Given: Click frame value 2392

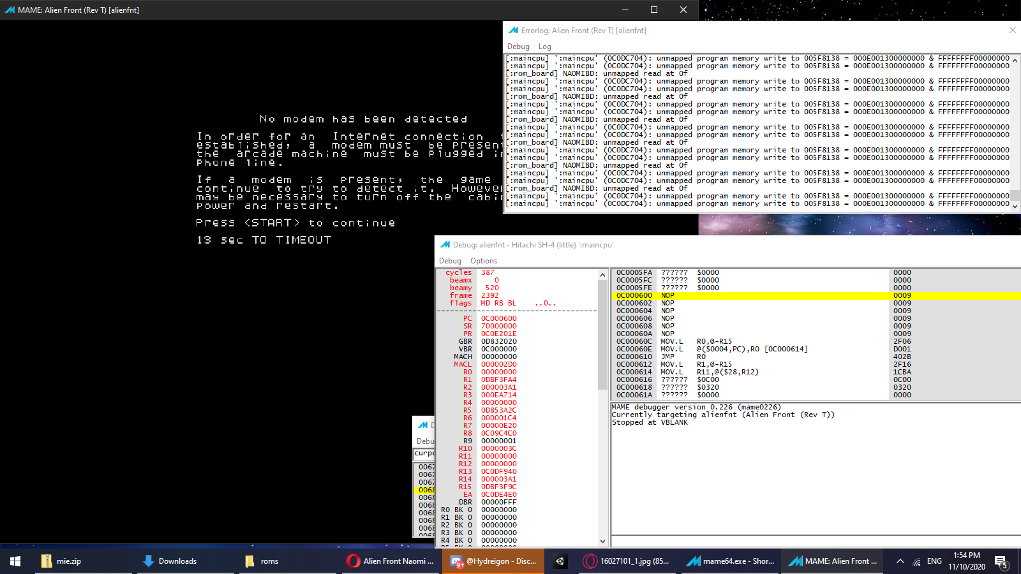Looking at the screenshot, I should [490, 295].
